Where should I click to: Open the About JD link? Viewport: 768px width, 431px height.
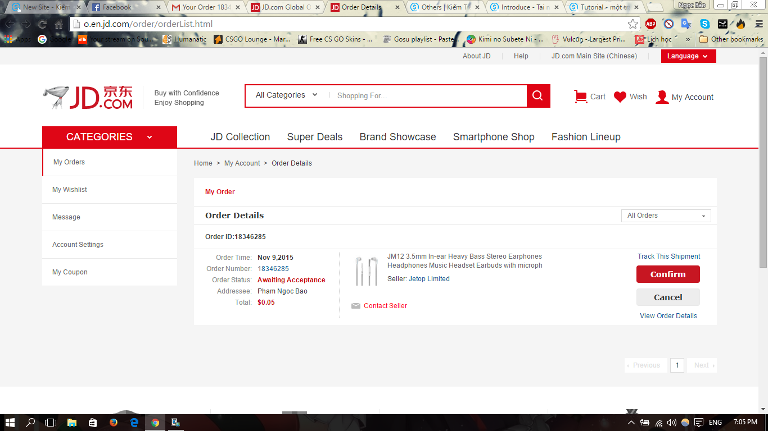coord(477,56)
